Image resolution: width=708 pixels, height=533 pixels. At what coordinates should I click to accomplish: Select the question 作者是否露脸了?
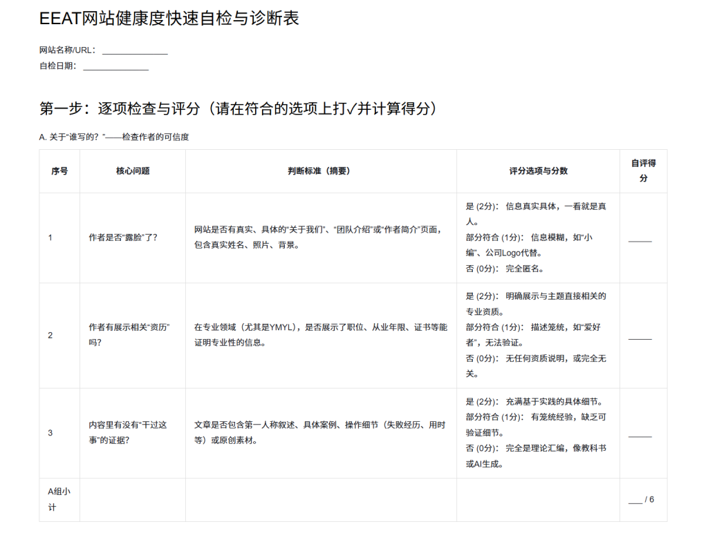[x=123, y=237]
